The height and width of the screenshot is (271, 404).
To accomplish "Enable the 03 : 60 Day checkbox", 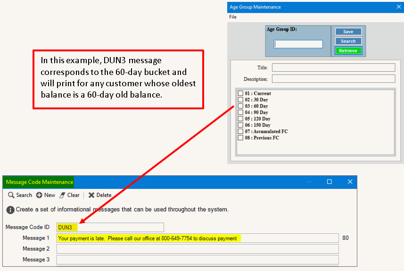I will pos(240,106).
